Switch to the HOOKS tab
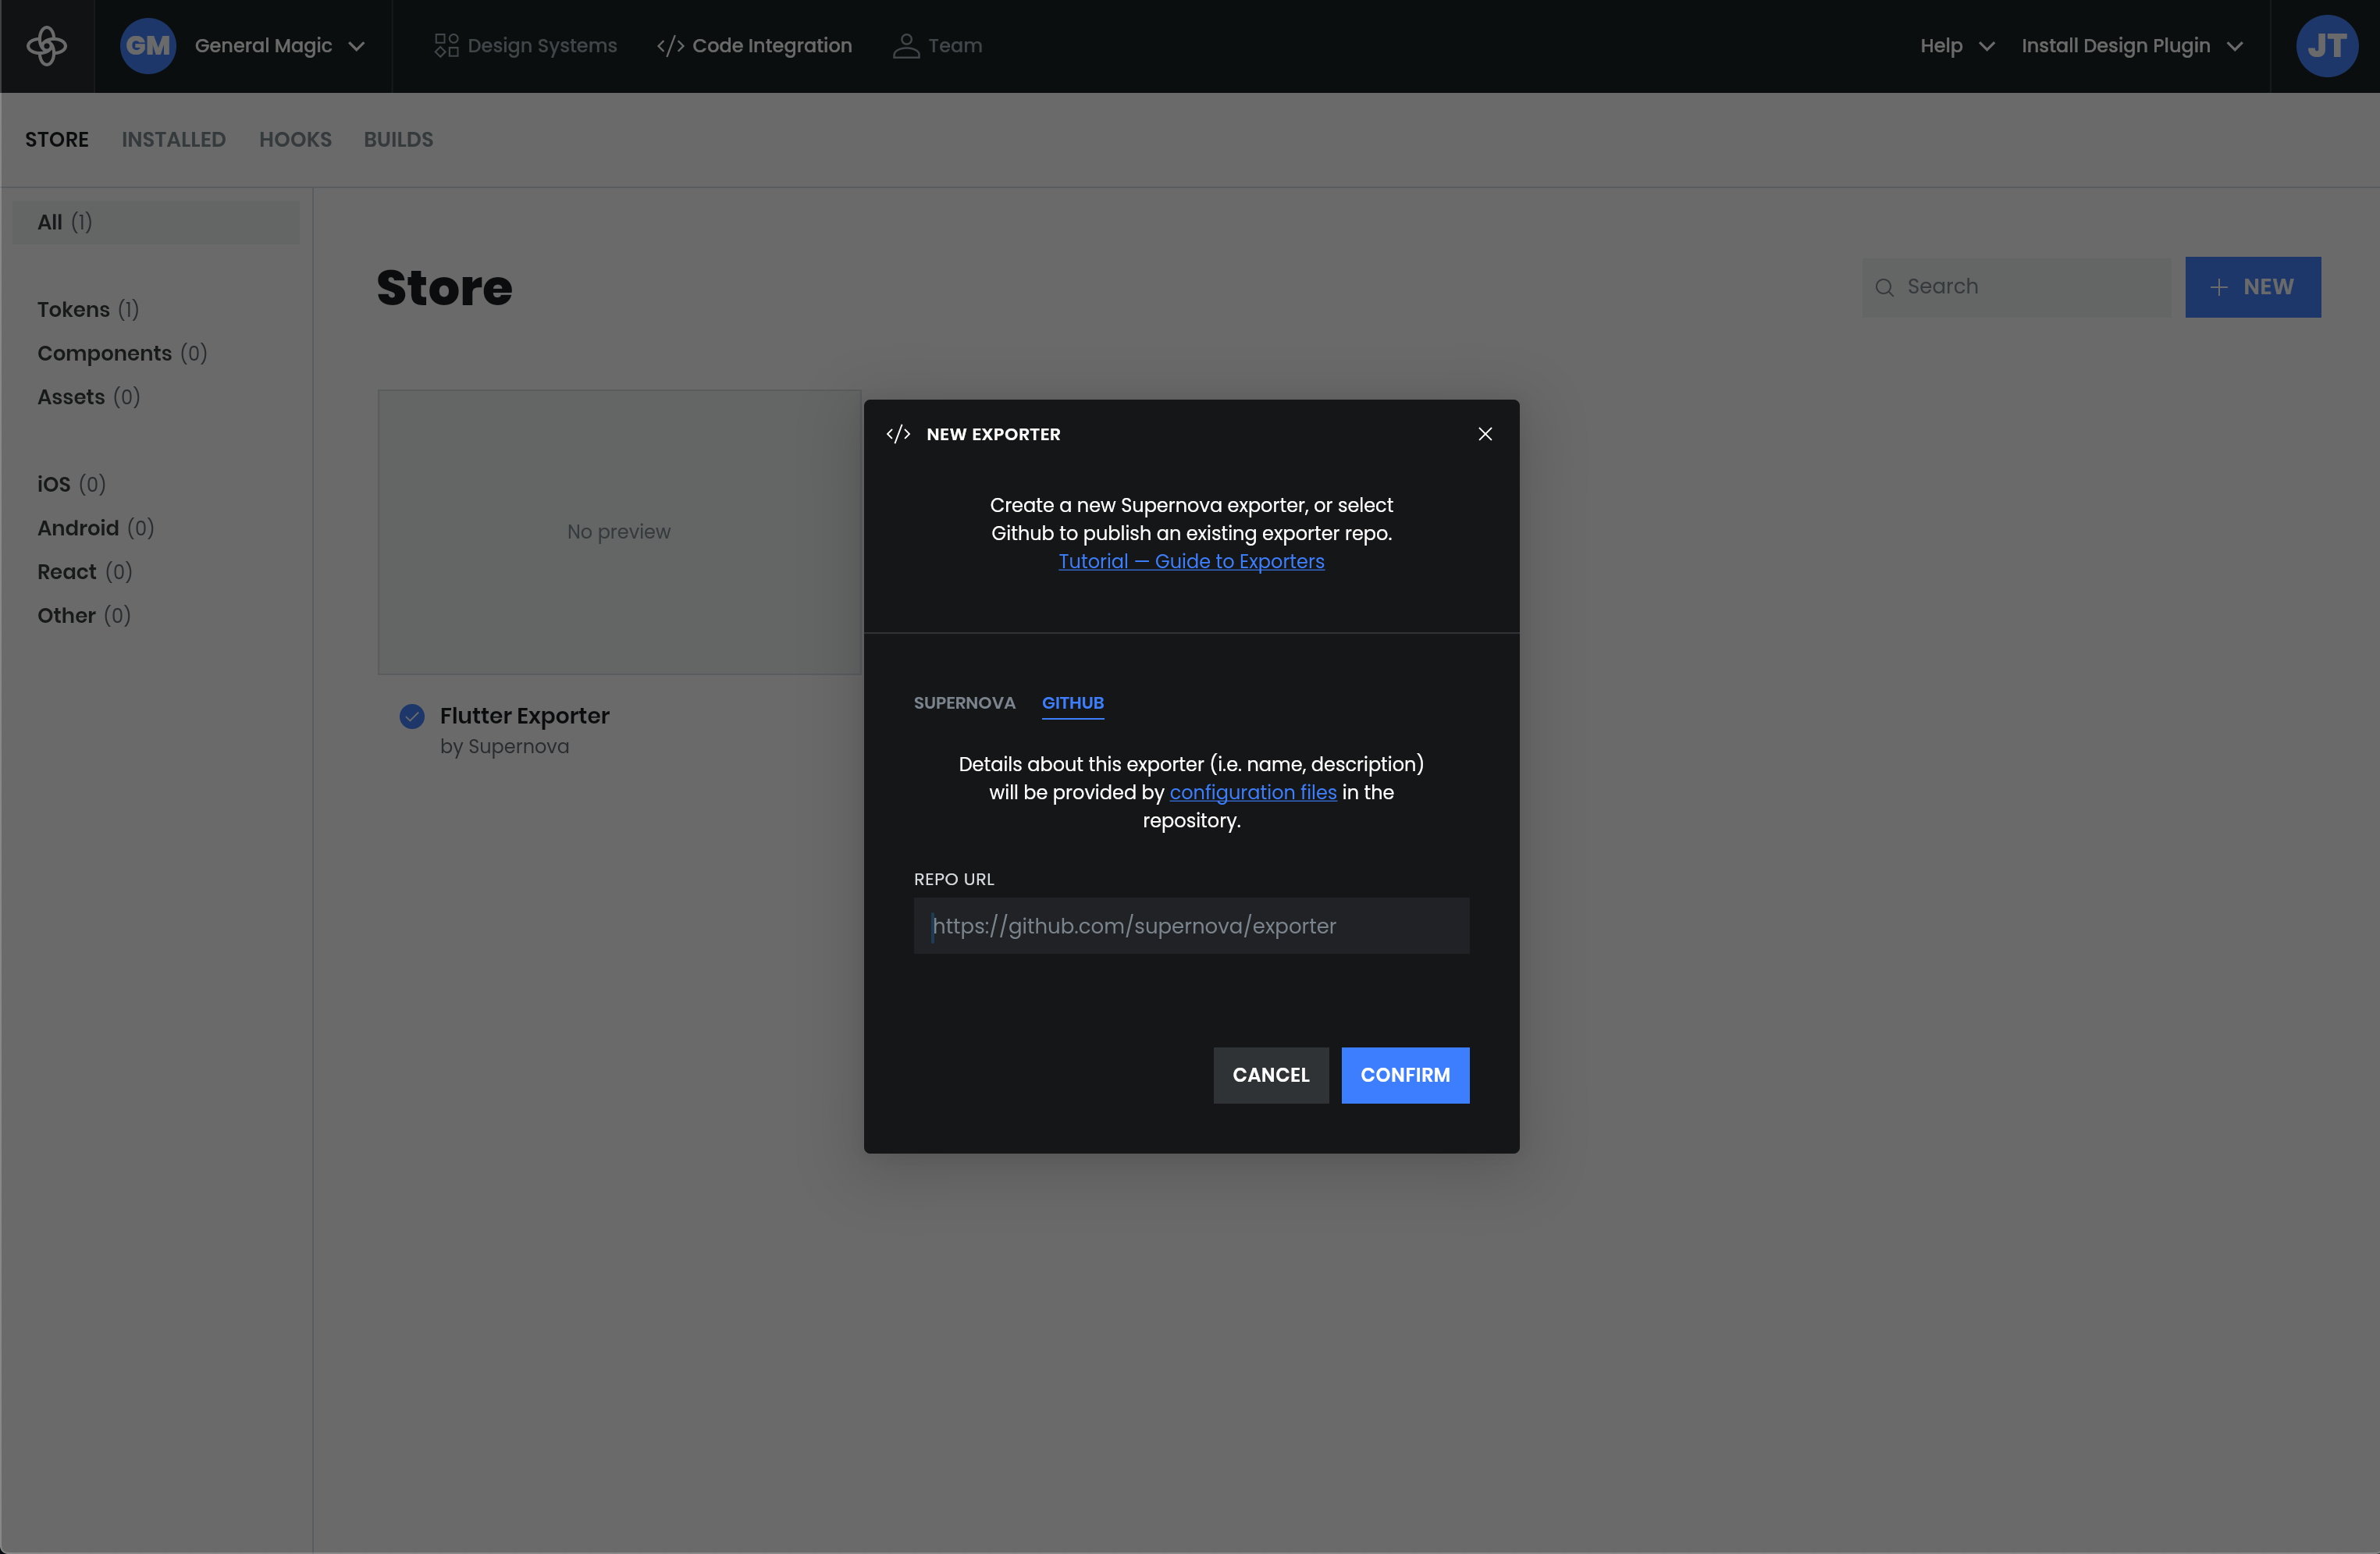2380x1554 pixels. [295, 140]
